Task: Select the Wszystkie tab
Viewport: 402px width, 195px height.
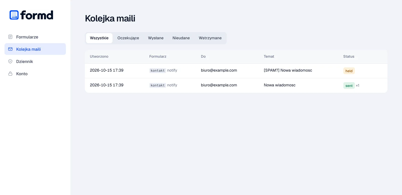Action: 99,38
